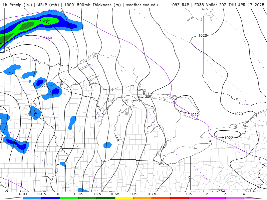This screenshot has width=267, height=200.
Task: Select the yellow 0.35–0.5 legend swatch
Action: (124, 198)
